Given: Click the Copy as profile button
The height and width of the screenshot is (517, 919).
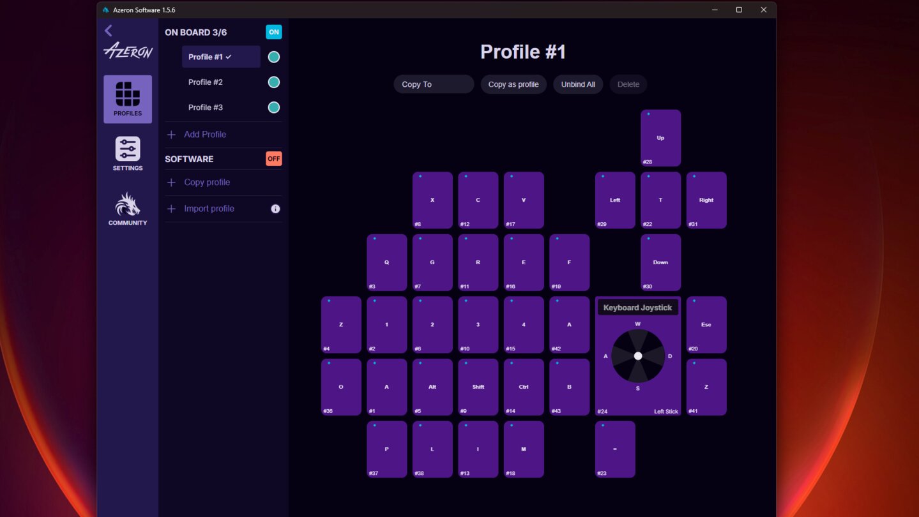Looking at the screenshot, I should point(513,84).
